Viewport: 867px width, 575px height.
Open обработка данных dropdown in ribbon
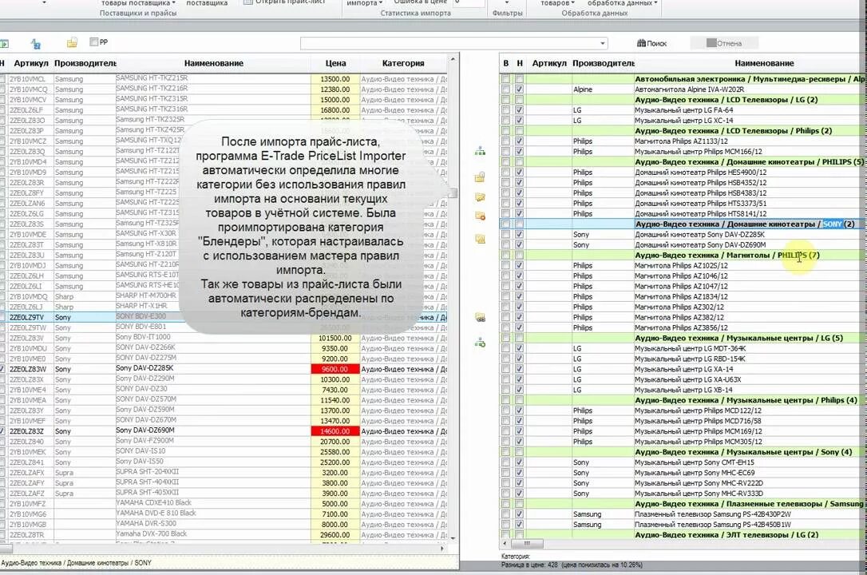coord(623,2)
